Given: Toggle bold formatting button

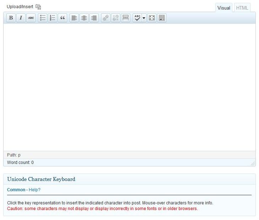Looking at the screenshot, I should point(11,18).
